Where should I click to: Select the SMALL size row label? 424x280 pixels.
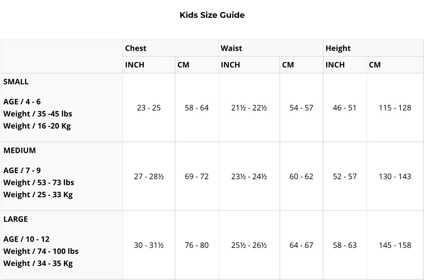click(16, 82)
